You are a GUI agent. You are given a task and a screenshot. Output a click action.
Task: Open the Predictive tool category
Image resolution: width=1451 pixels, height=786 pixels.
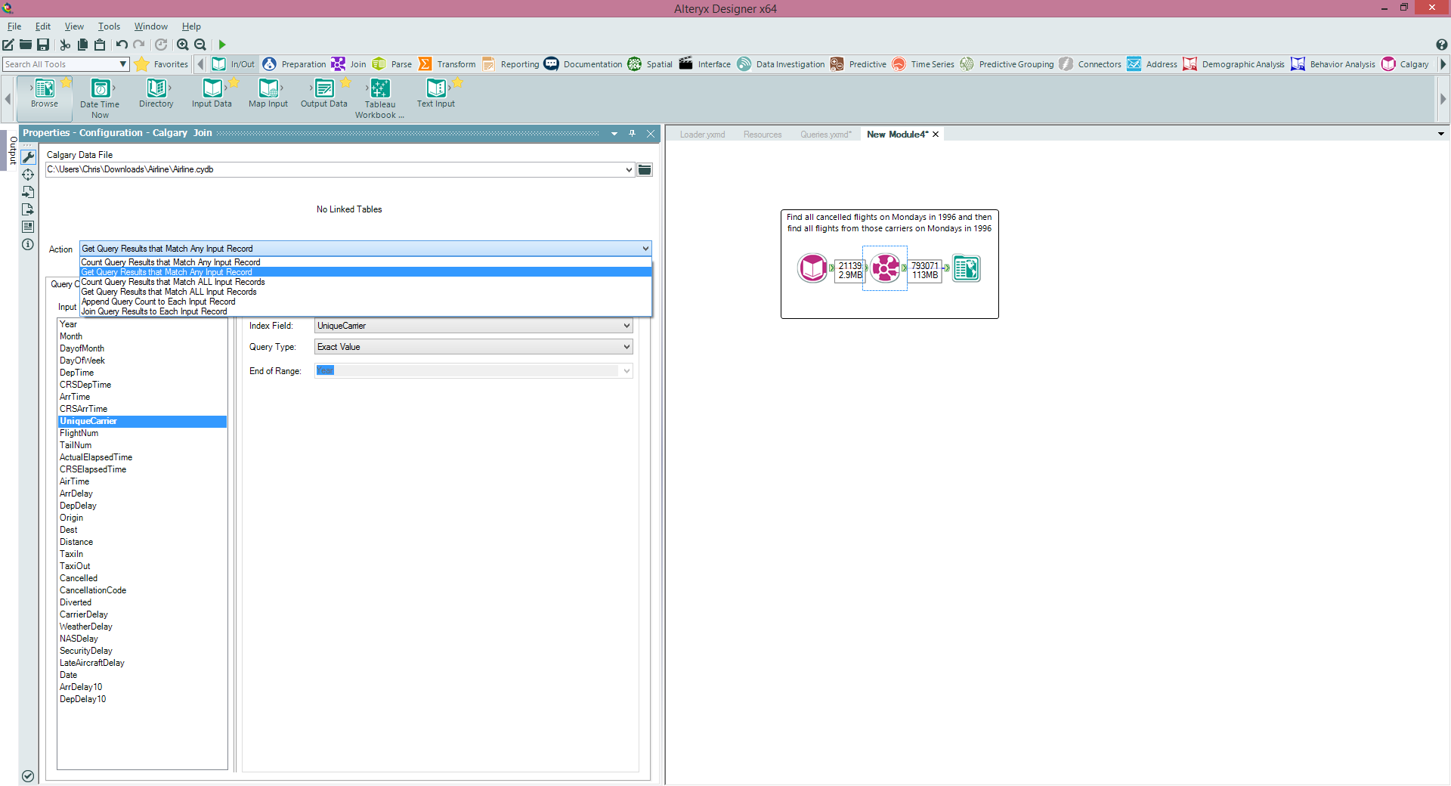pos(858,64)
